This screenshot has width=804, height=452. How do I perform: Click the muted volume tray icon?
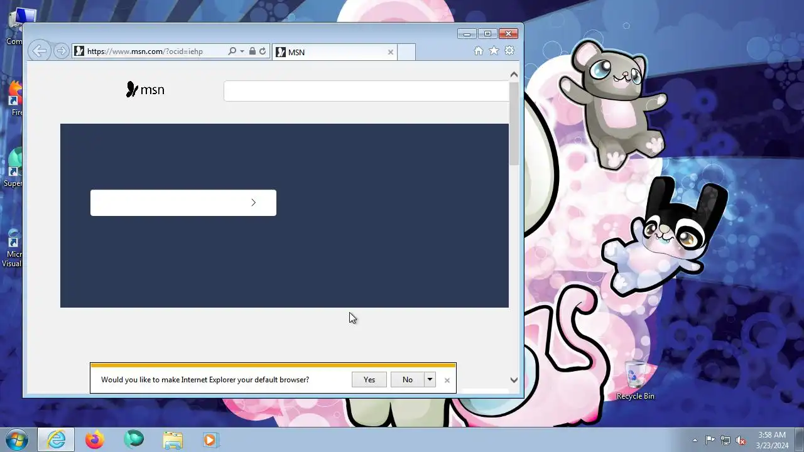point(741,440)
